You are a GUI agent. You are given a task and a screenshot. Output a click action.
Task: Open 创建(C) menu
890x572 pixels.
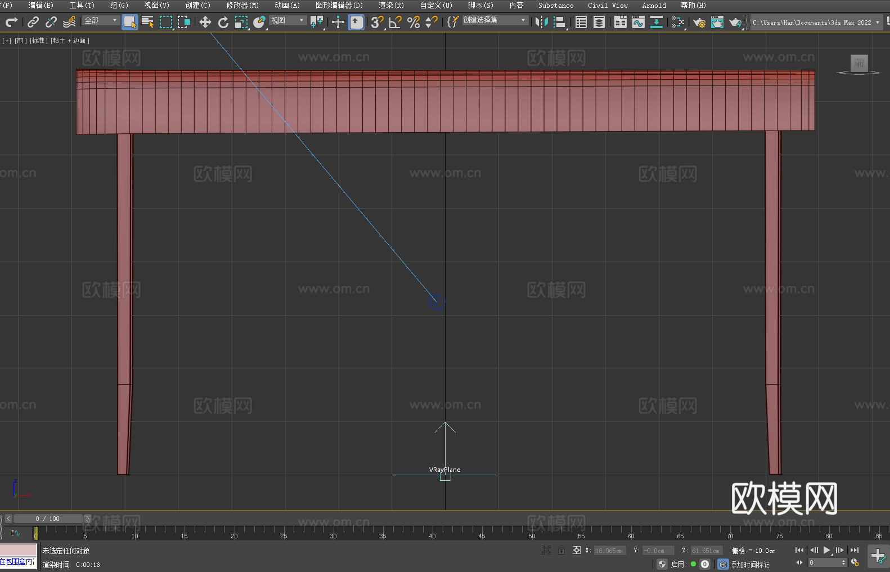coord(198,5)
